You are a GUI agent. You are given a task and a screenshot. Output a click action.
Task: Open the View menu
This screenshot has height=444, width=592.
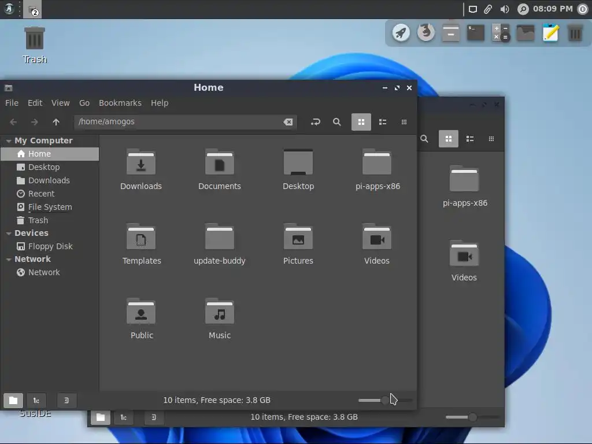[x=60, y=103]
